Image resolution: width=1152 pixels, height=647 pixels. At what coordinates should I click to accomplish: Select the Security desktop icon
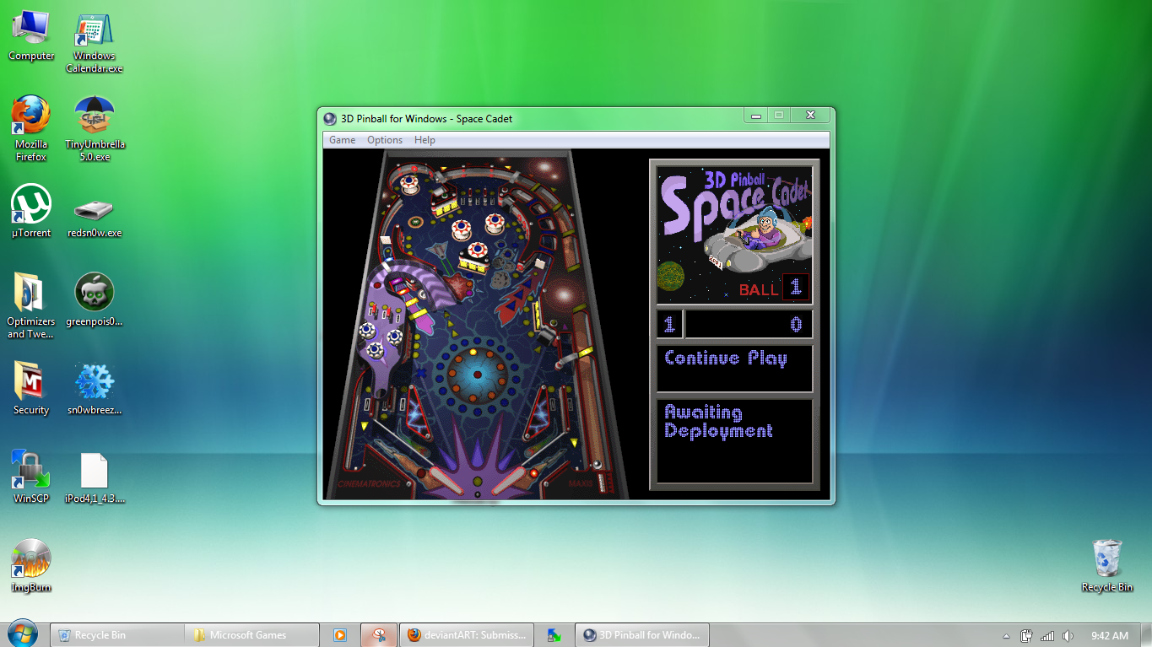(31, 388)
